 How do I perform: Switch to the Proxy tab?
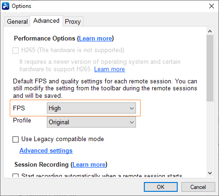73,21
